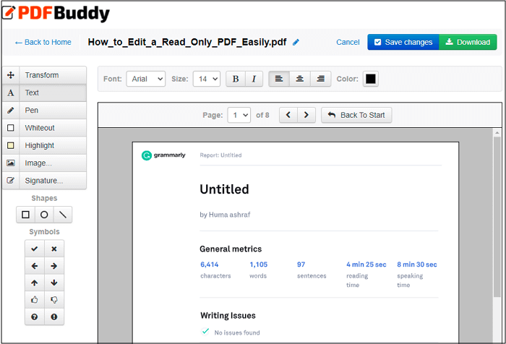Select the Whiteout tool

pos(45,128)
